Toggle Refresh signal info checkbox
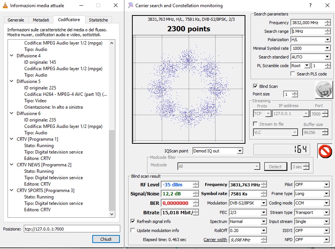The image size is (335, 249). pos(133,221)
